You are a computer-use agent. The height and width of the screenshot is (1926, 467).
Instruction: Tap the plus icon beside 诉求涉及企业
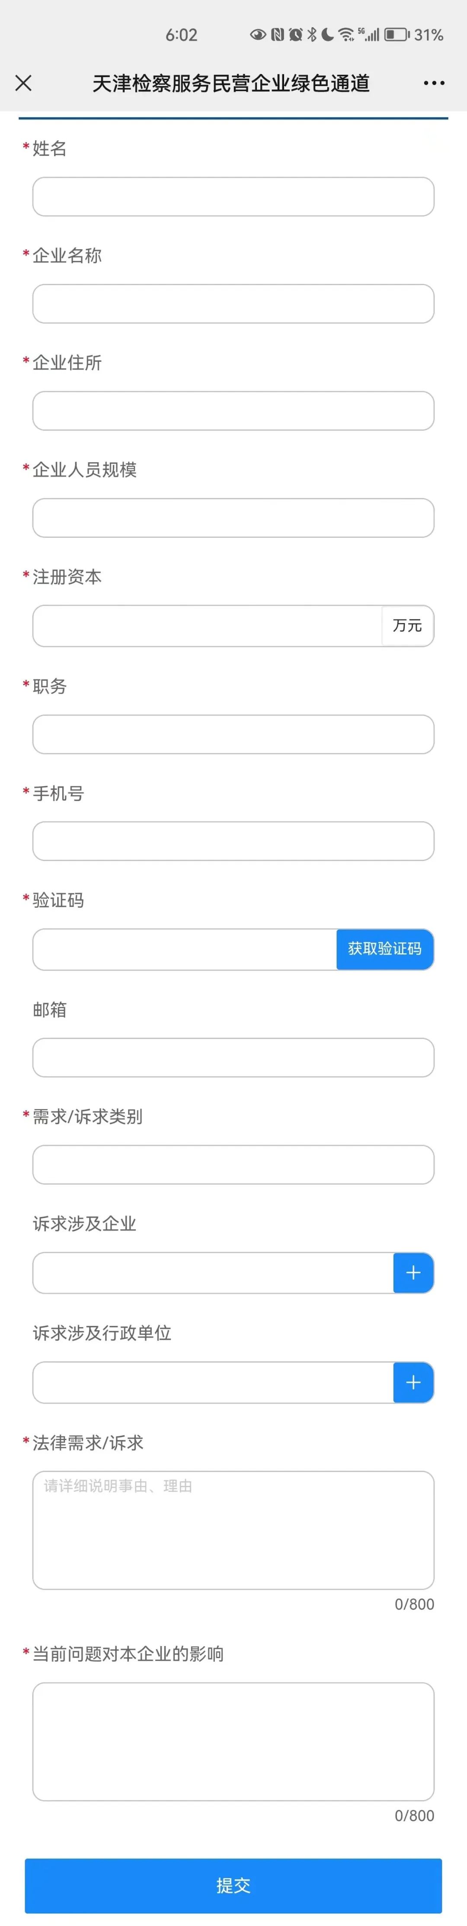413,1273
